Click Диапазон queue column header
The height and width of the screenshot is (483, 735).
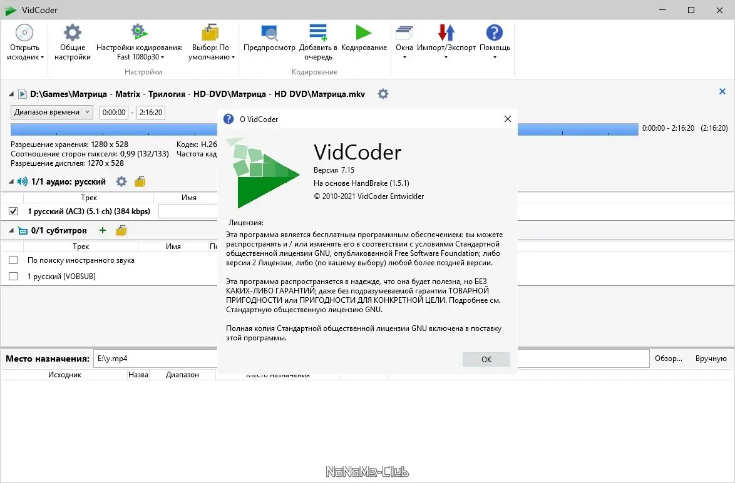point(182,375)
